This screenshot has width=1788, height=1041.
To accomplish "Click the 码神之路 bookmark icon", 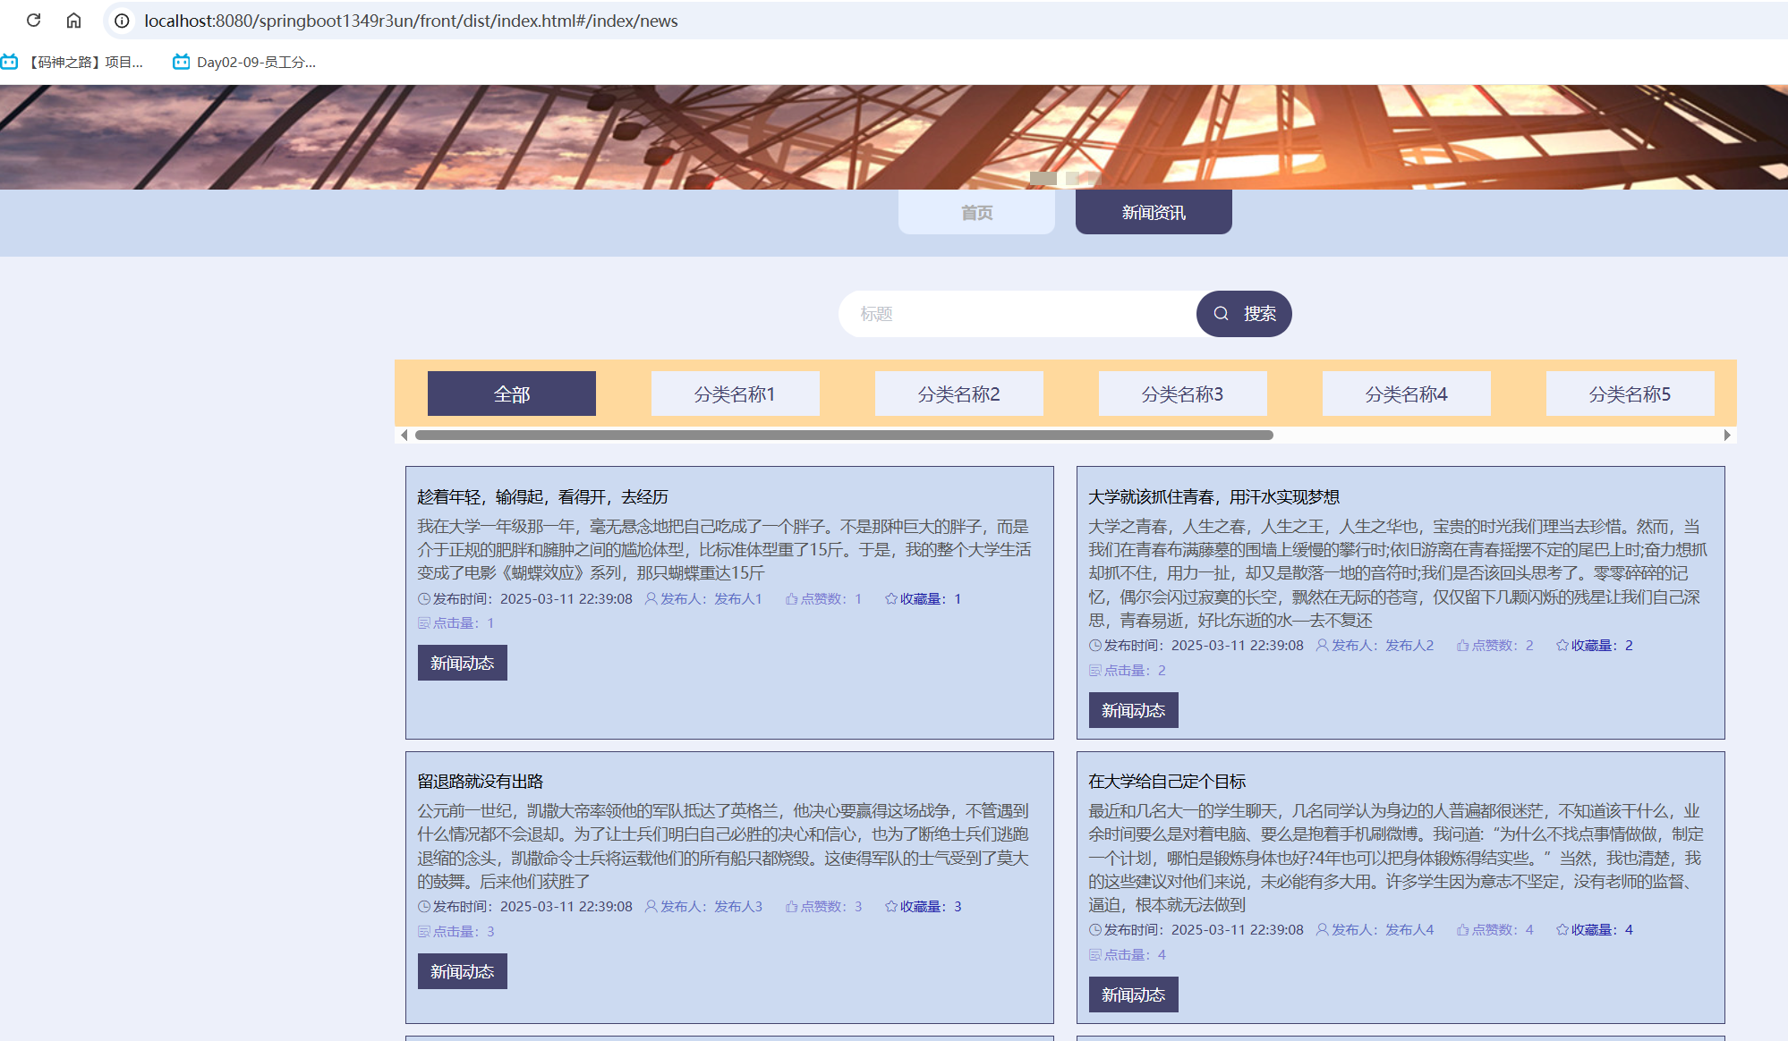I will (10, 62).
